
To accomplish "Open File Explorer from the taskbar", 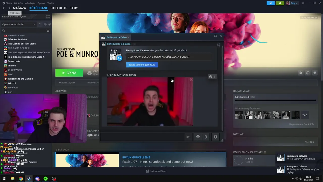I will click(12, 179).
